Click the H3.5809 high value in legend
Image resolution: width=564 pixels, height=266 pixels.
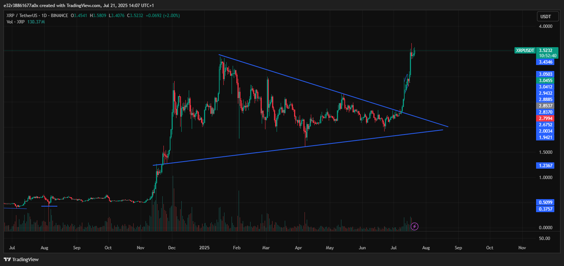98,16
